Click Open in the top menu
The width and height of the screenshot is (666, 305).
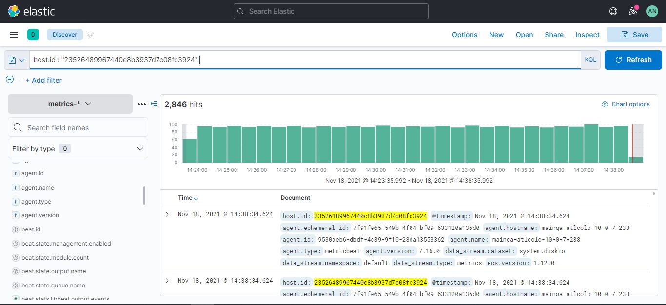tap(524, 35)
